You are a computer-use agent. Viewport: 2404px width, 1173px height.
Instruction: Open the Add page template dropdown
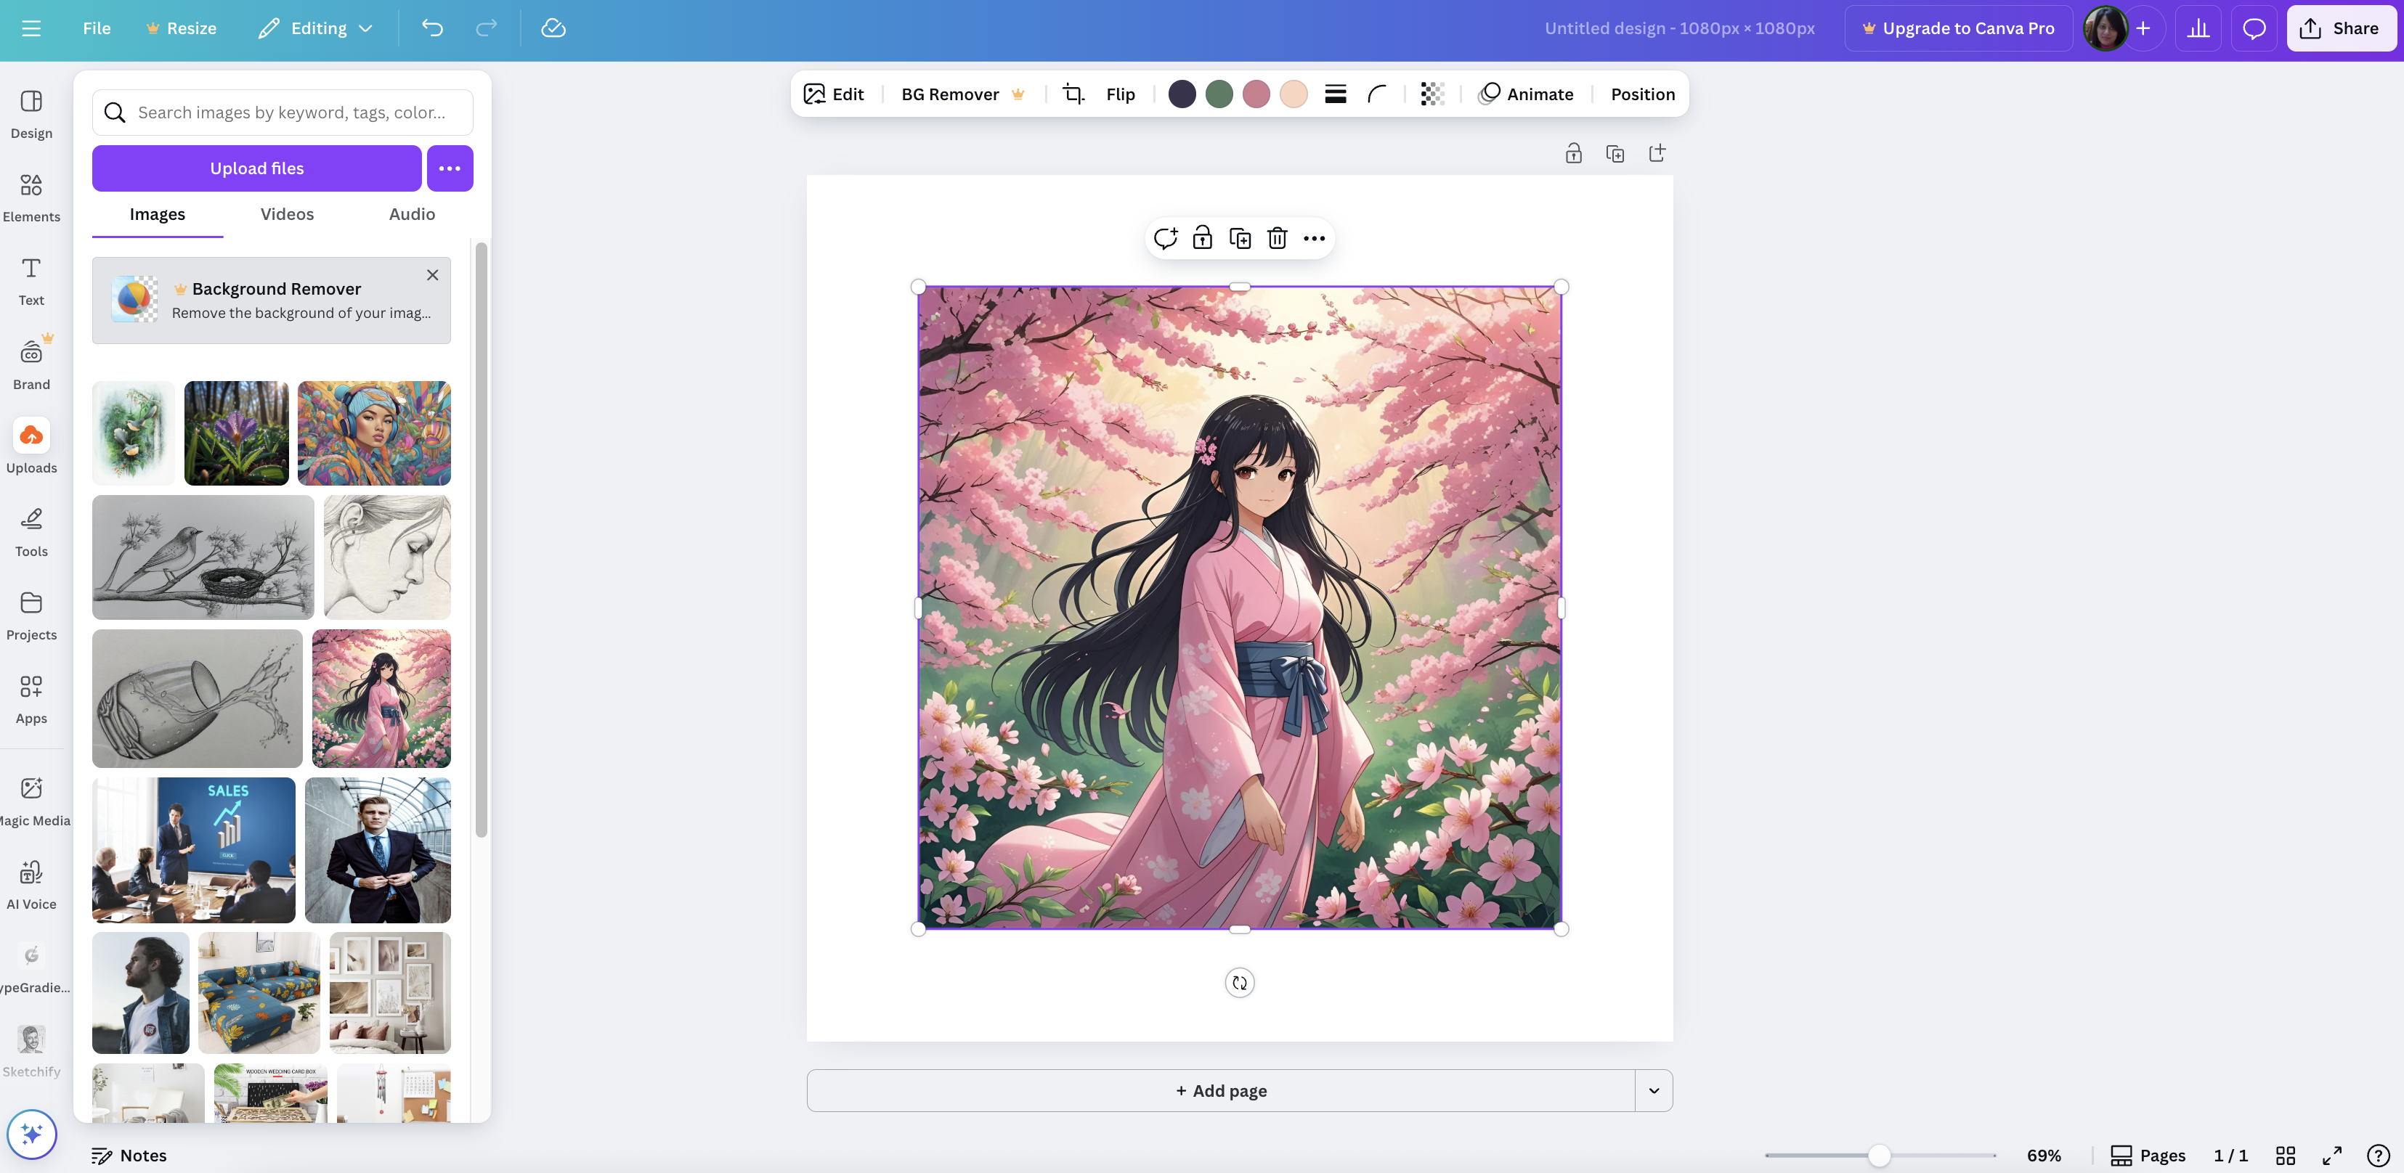[1653, 1090]
